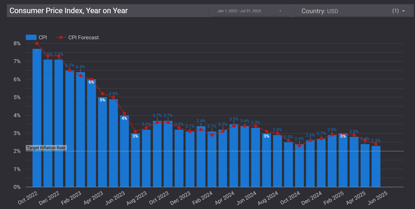Click the caret arrow next to (1)

click(403, 11)
